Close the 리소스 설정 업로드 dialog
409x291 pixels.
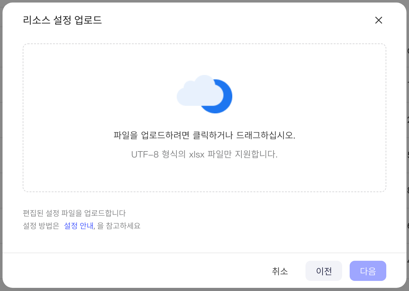[378, 20]
